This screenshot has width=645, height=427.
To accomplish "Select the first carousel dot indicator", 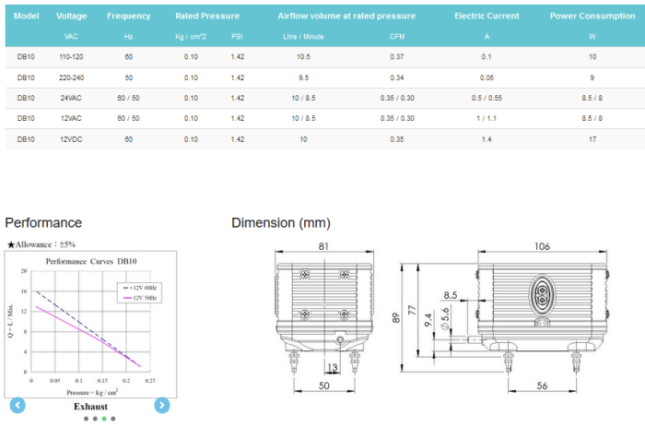I will 86,419.
